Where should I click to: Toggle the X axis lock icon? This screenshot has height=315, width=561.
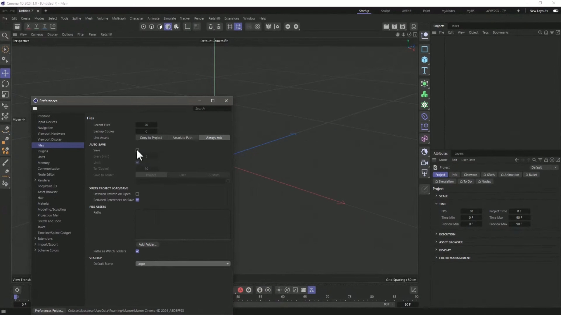pyautogui.click(x=28, y=27)
